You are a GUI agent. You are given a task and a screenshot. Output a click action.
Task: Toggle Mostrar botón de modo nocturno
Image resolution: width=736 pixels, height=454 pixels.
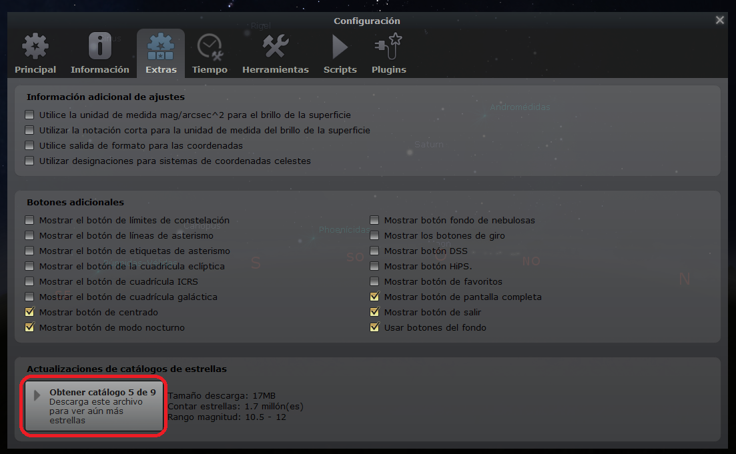tap(29, 327)
